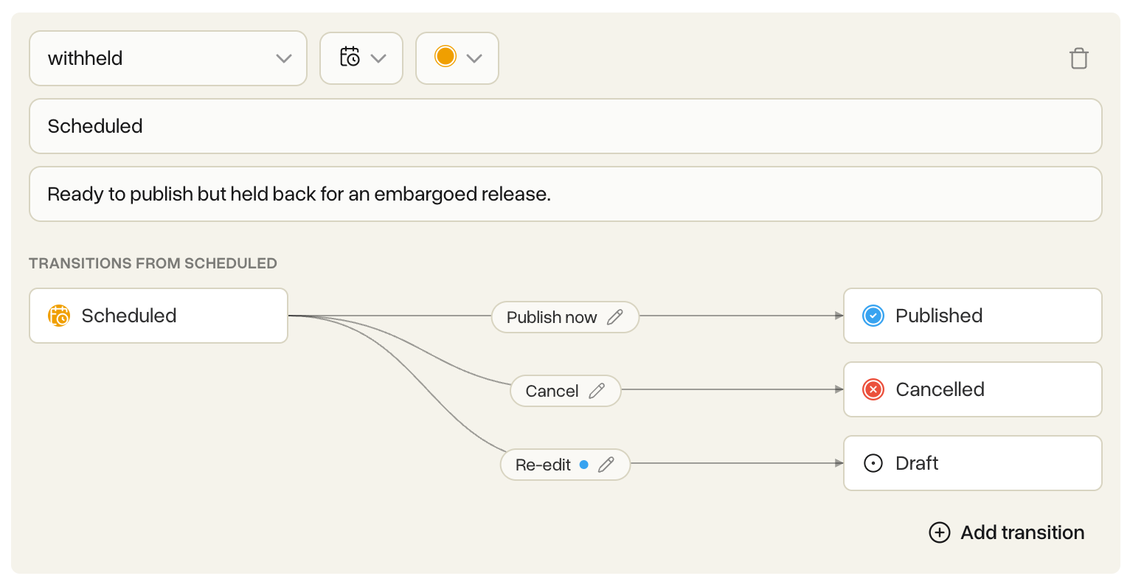Select the Re-edit transition label

point(543,465)
